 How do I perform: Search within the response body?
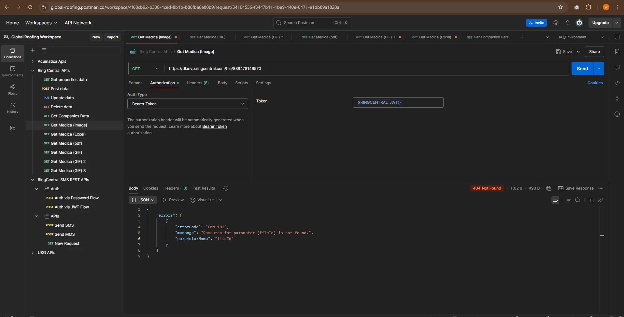tap(578, 200)
